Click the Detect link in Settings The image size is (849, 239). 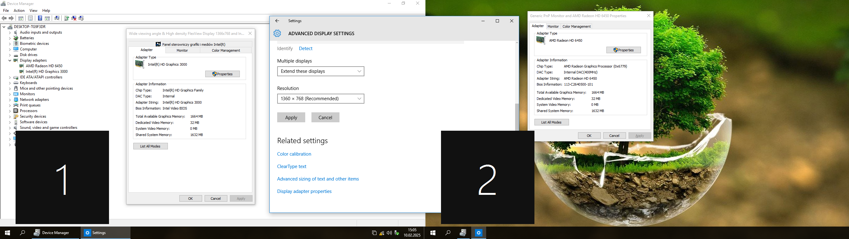pyautogui.click(x=306, y=49)
